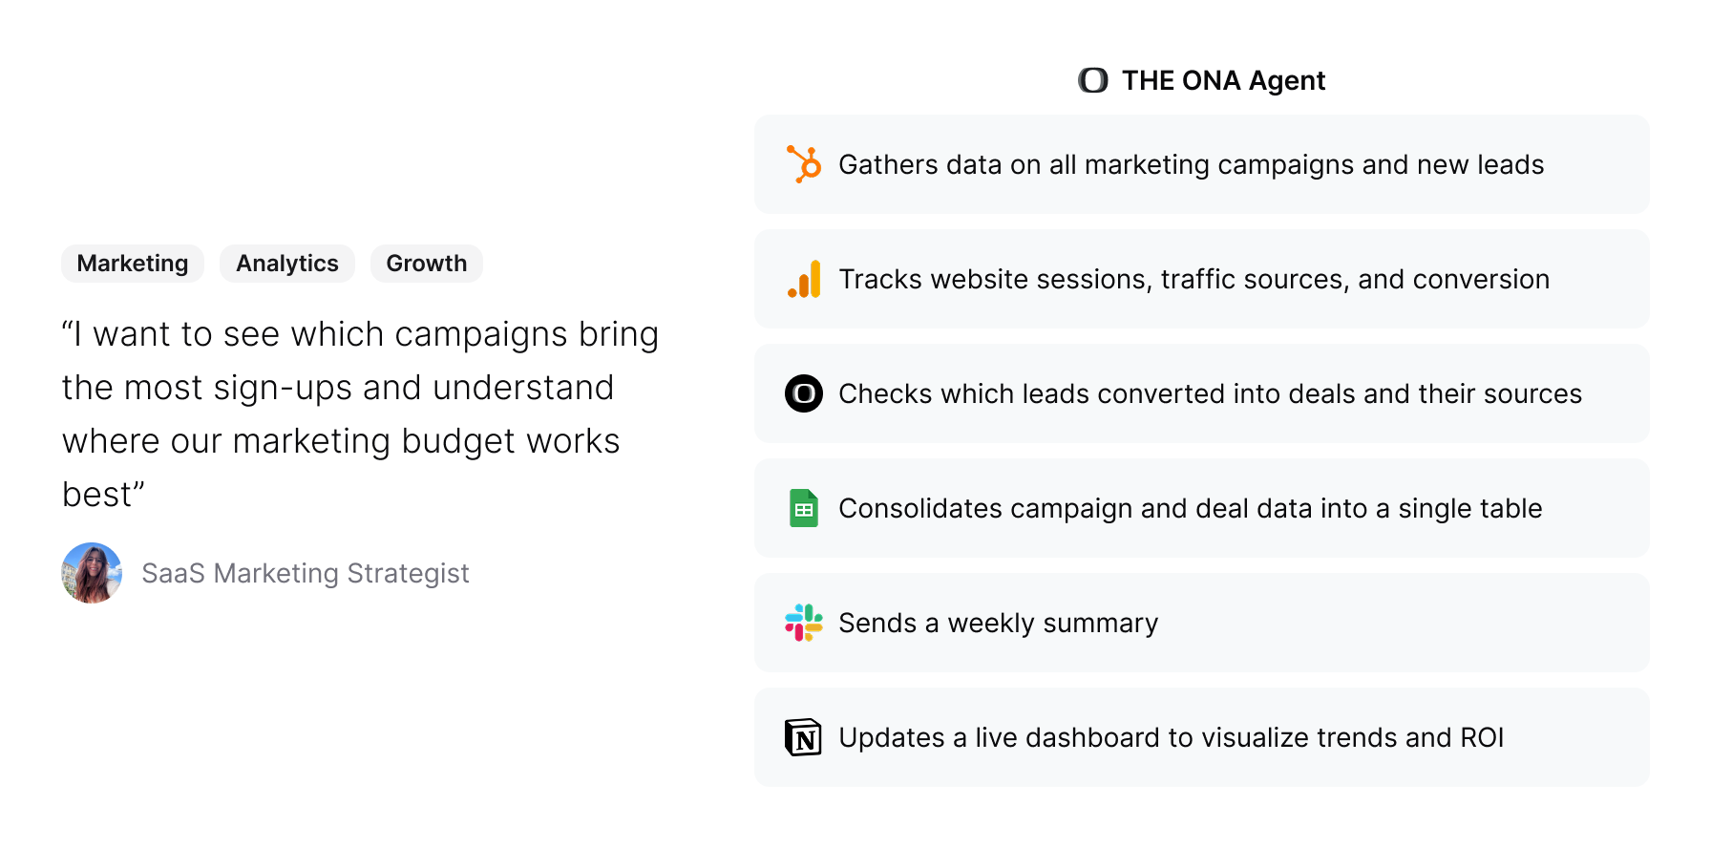
Task: Open the "Checks which leads converted" step
Action: (x=1210, y=393)
